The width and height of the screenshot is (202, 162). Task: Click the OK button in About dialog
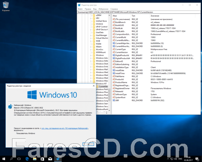tap(88, 144)
